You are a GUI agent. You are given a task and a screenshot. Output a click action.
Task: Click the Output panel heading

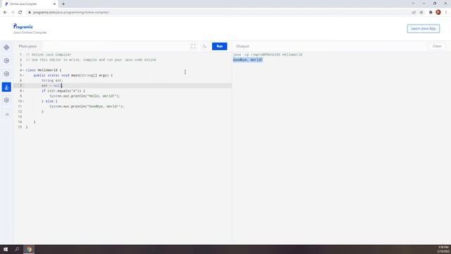pos(242,47)
